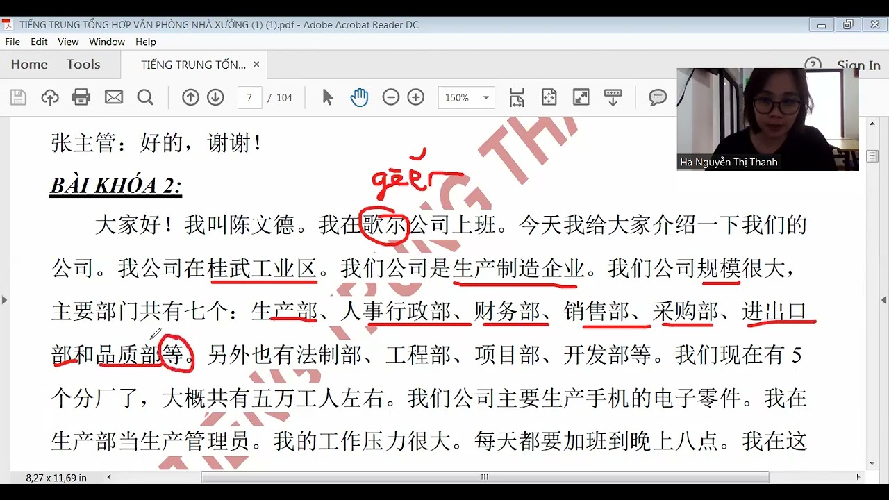This screenshot has width=889, height=500.
Task: Restore down the Acrobat Reader window
Action: 848,24
